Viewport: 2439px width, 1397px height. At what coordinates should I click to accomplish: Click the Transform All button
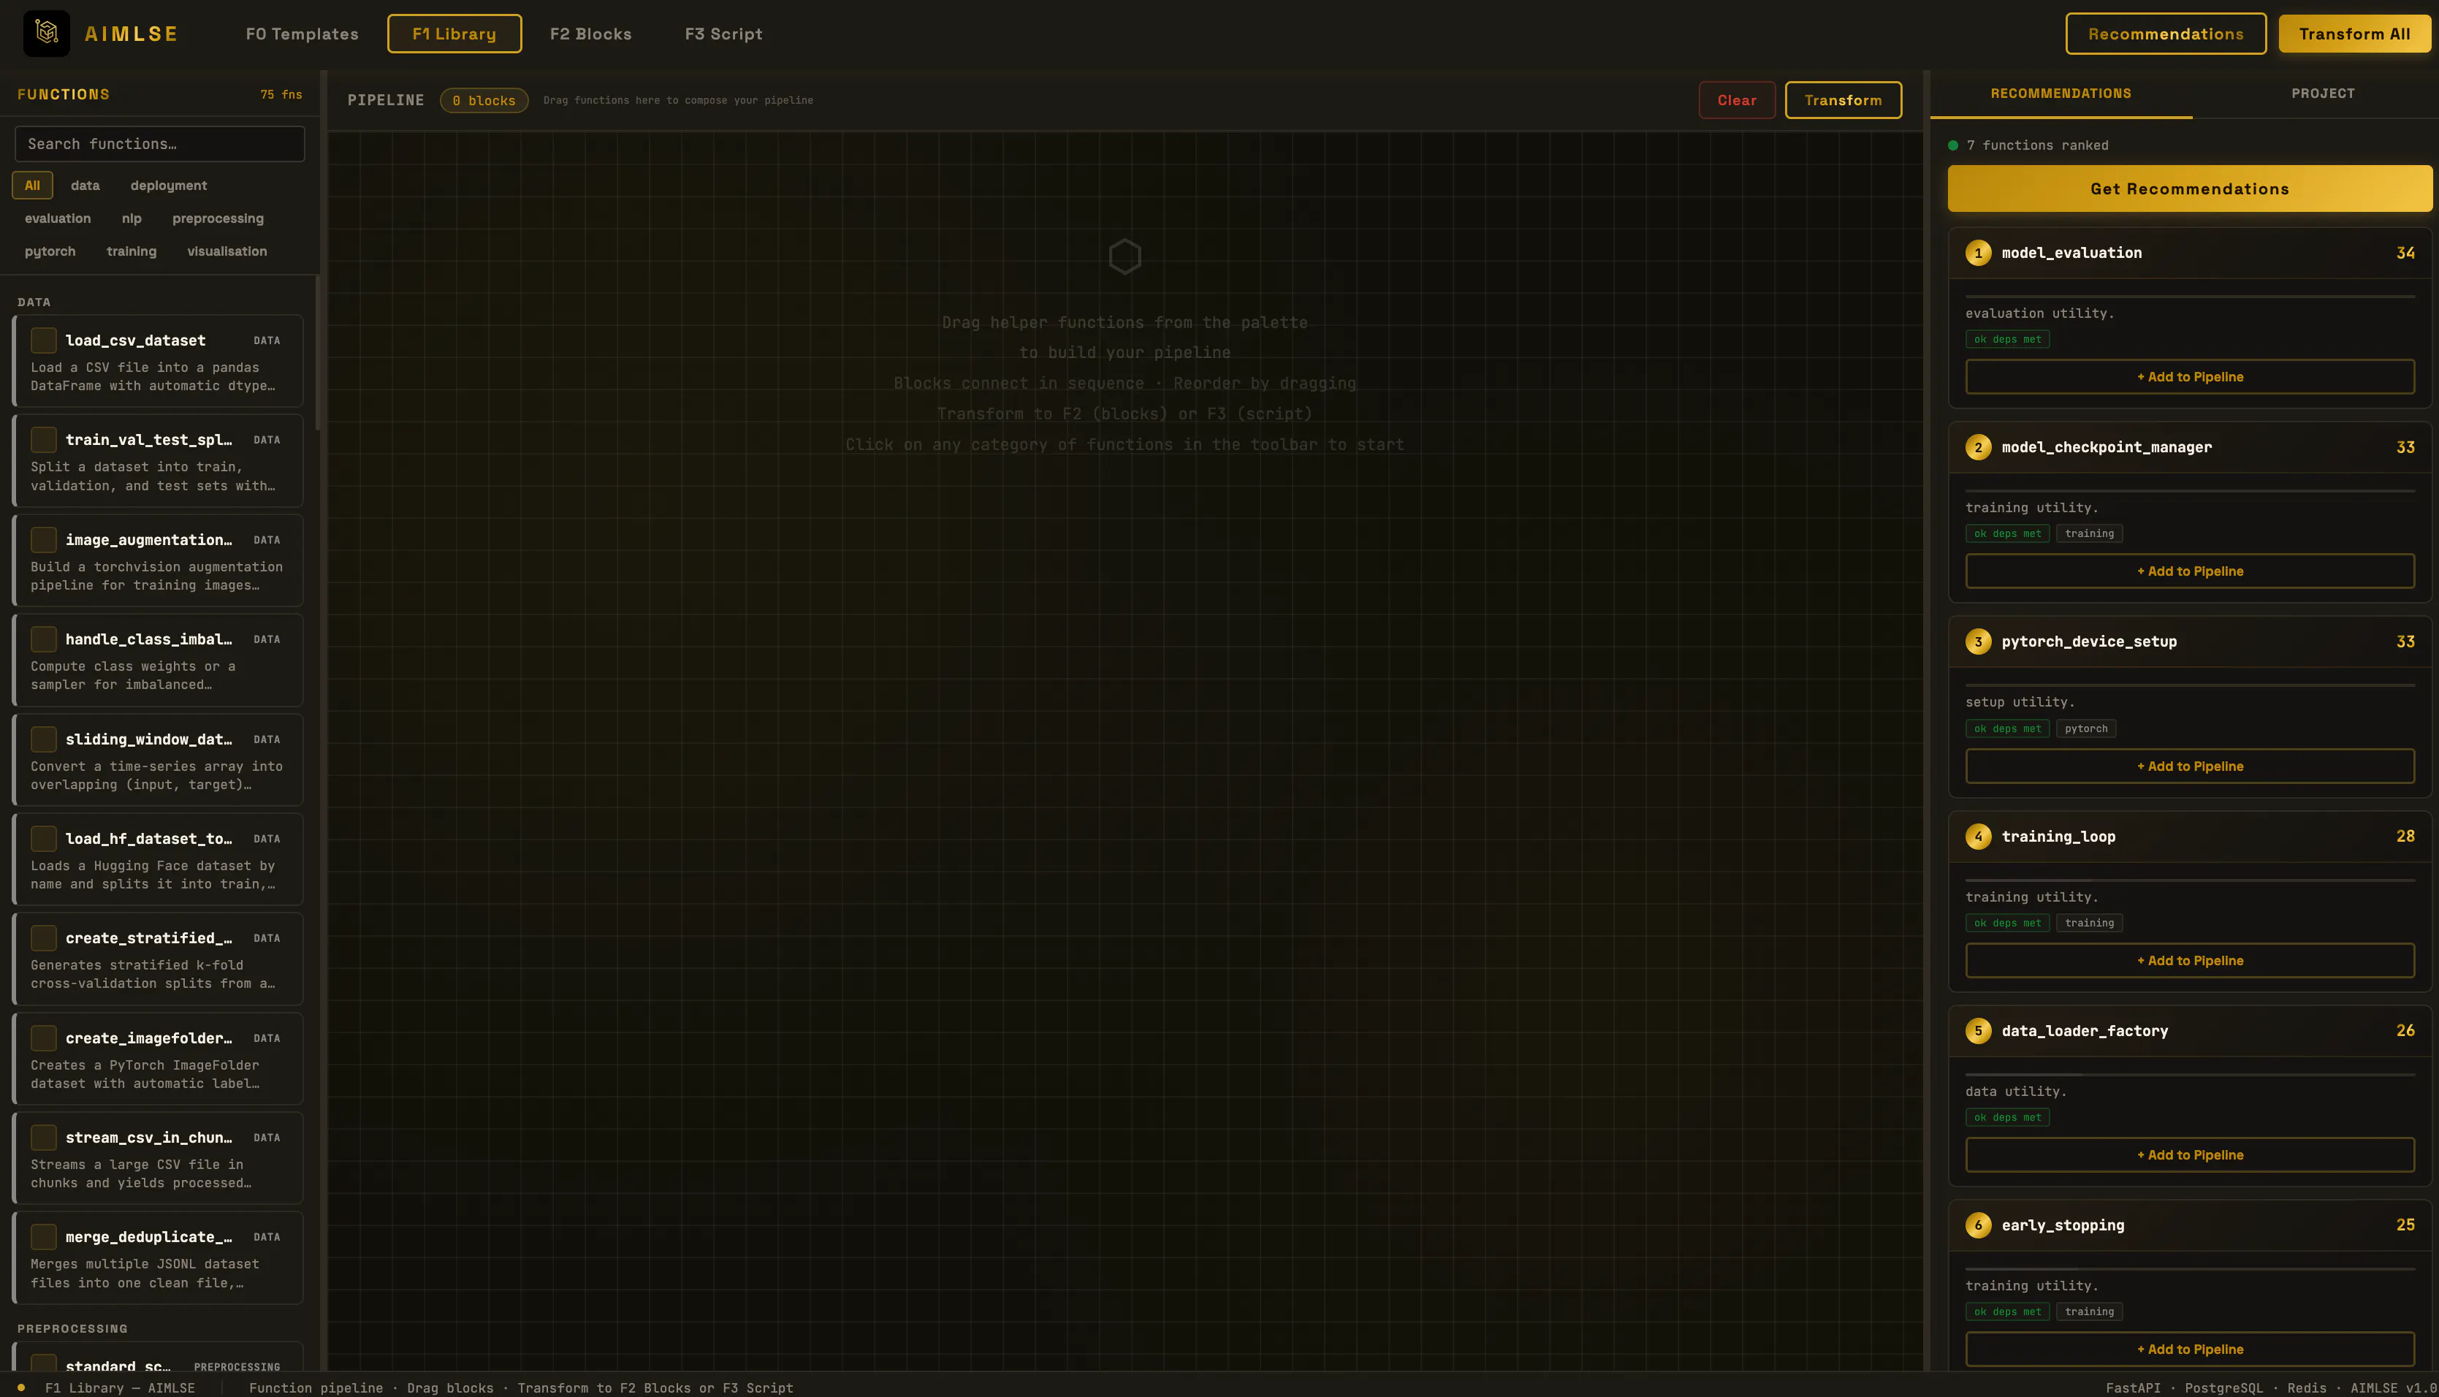tap(2354, 34)
